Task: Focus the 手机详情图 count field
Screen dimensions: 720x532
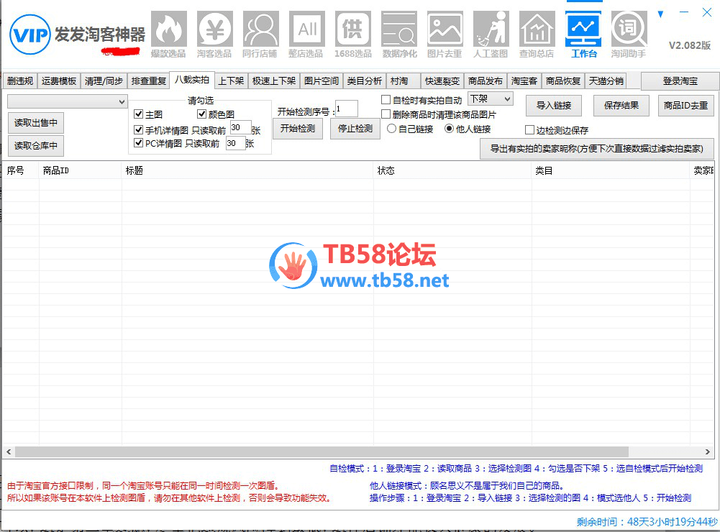Action: [x=241, y=127]
